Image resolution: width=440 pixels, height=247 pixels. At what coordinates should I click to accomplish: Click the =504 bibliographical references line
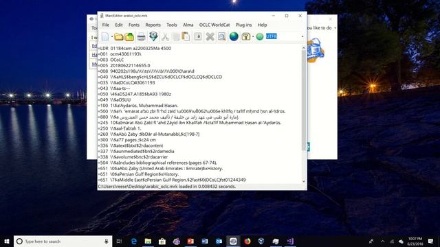click(x=157, y=163)
